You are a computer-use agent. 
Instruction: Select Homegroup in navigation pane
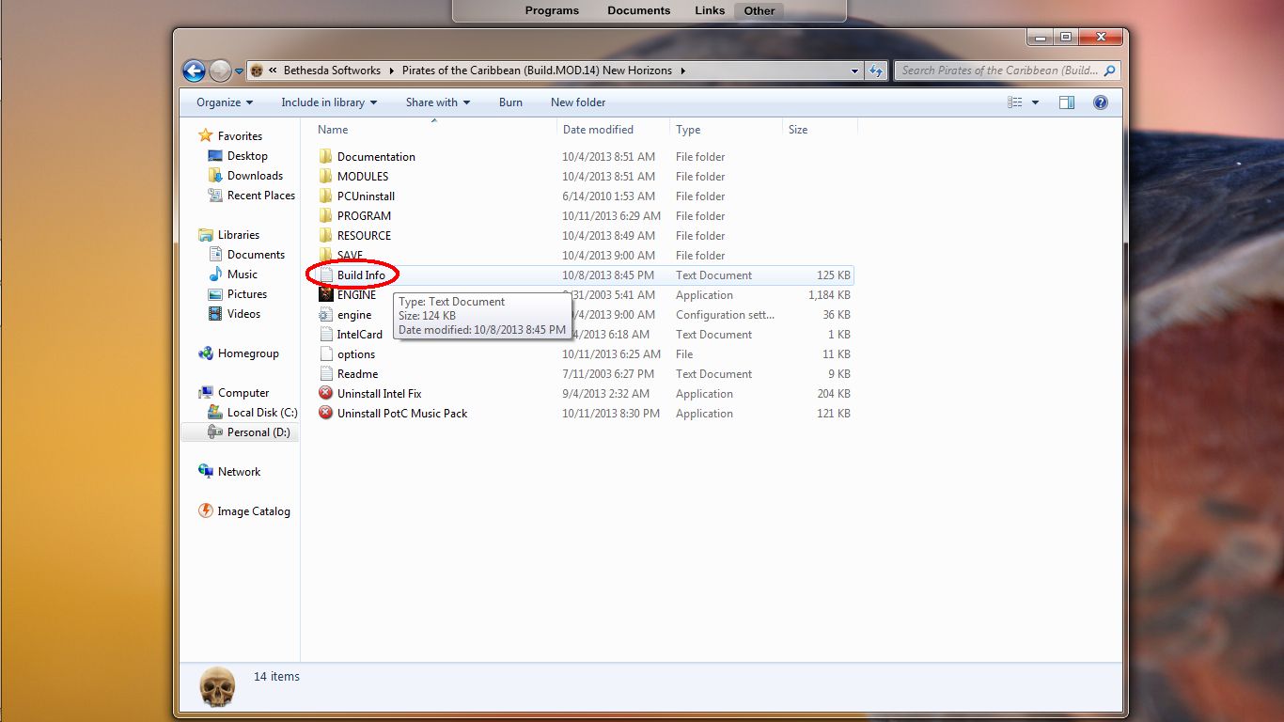pos(248,353)
